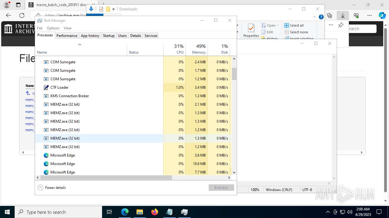Select the Microsoft Edge process using 19.8 MB
This screenshot has width=389, height=218.
tap(133, 164)
